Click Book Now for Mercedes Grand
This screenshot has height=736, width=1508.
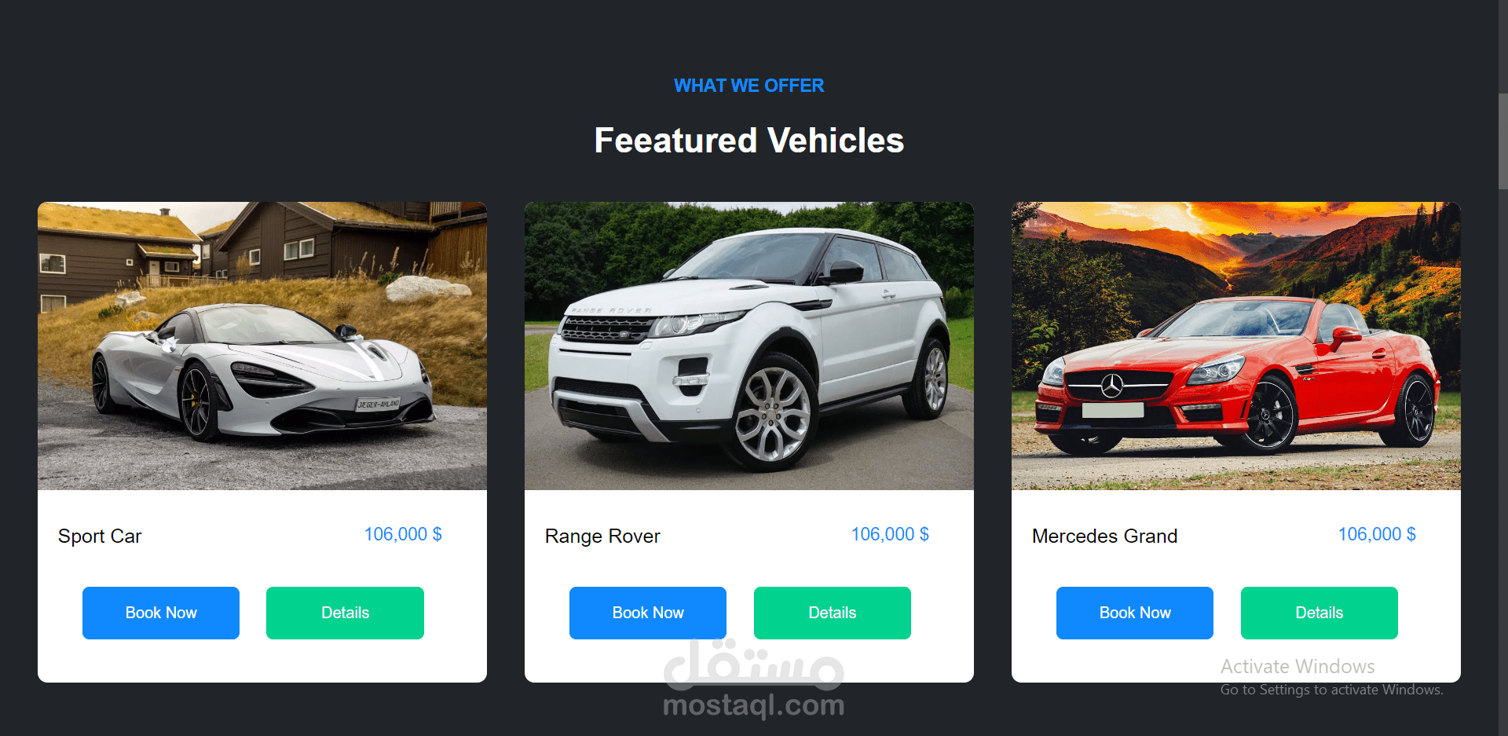click(1135, 613)
